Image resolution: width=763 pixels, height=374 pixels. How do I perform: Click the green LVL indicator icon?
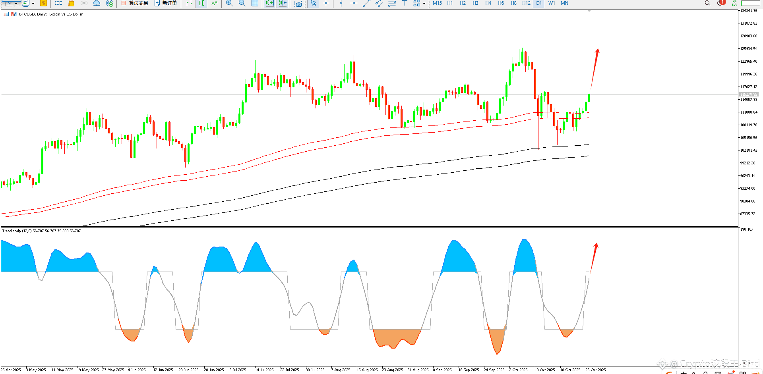(734, 3)
